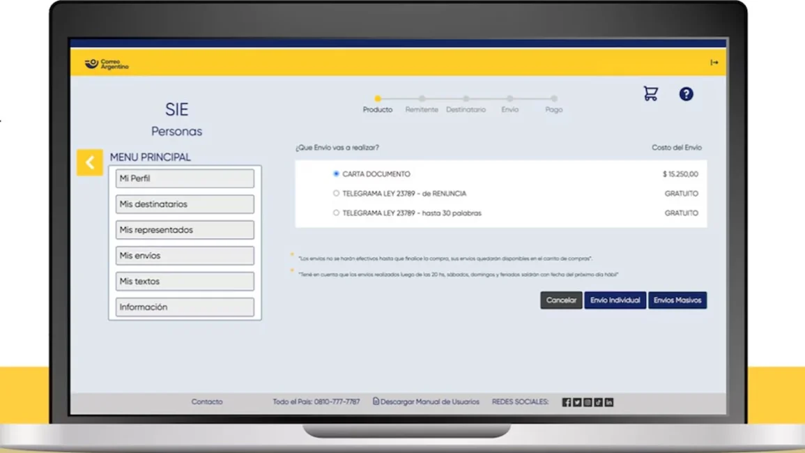Open Mi Perfil from main menu
Screen dimensions: 805x453
[x=185, y=178]
